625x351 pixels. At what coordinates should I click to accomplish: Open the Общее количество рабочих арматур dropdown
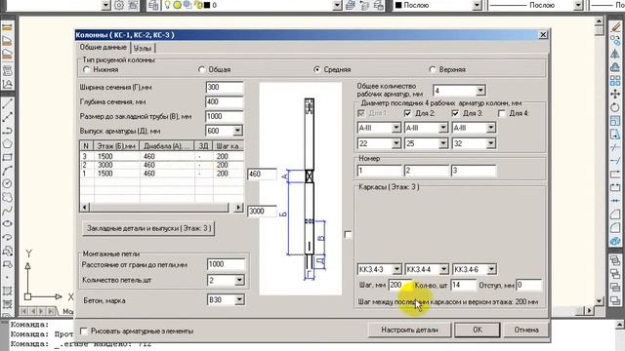point(480,91)
